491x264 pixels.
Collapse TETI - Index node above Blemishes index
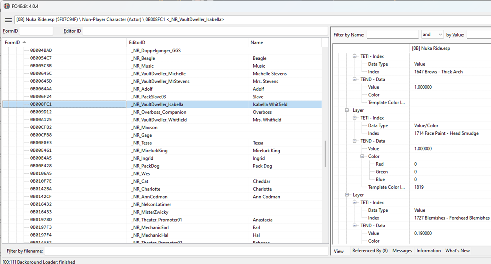tap(354, 202)
